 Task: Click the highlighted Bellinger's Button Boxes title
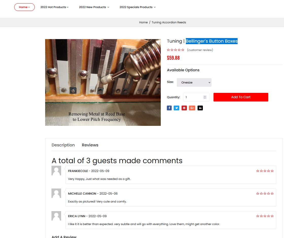coord(211,41)
